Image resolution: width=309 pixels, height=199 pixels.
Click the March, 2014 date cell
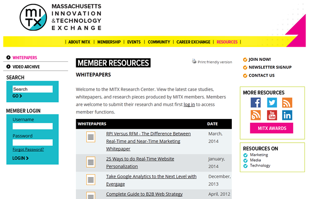(x=215, y=137)
